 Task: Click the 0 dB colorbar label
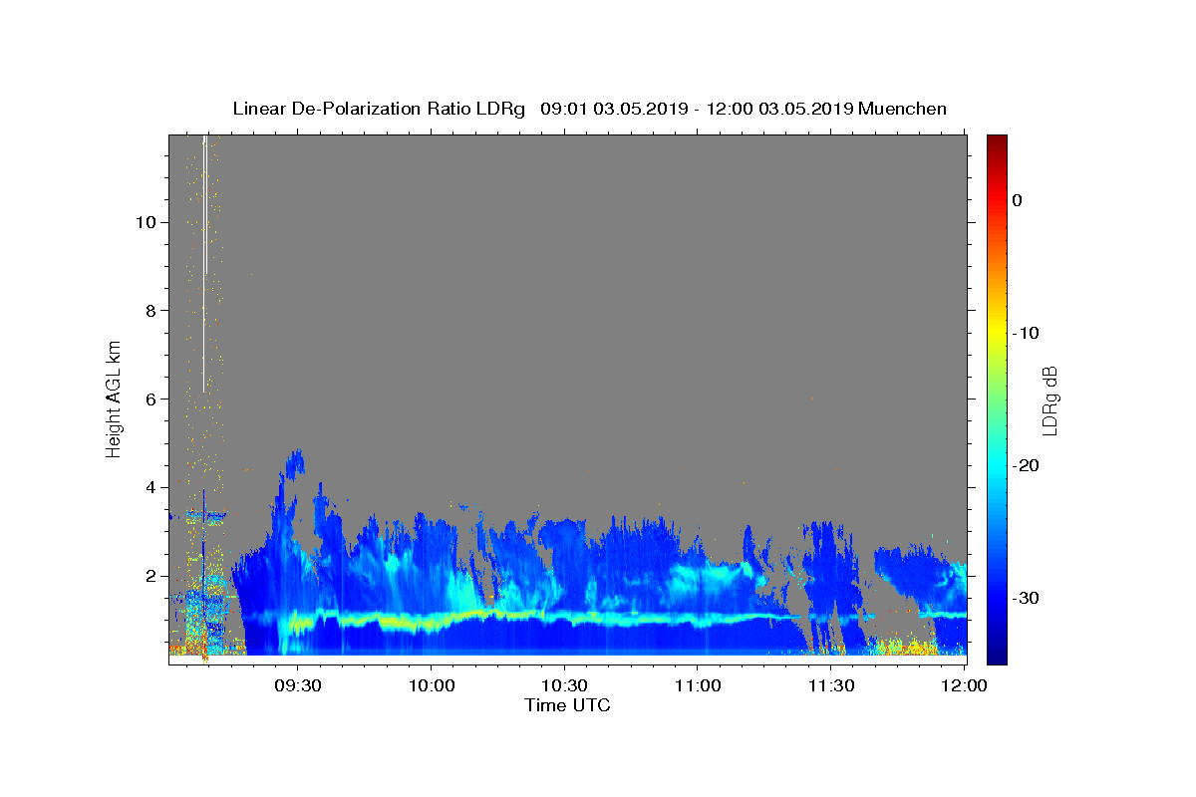pyautogui.click(x=1017, y=200)
